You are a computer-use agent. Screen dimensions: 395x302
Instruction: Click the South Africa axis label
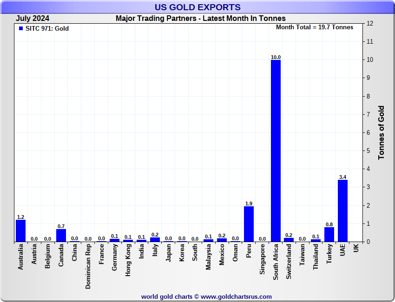276,262
